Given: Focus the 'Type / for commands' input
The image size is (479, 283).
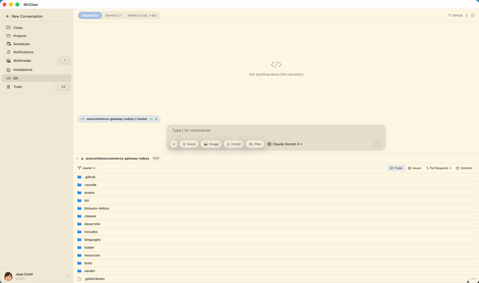Looking at the screenshot, I should coord(276,131).
